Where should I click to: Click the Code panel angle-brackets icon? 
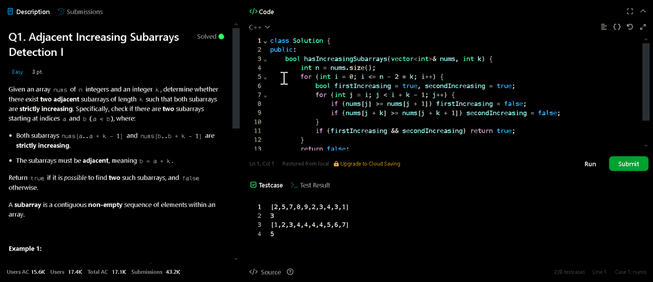point(253,11)
